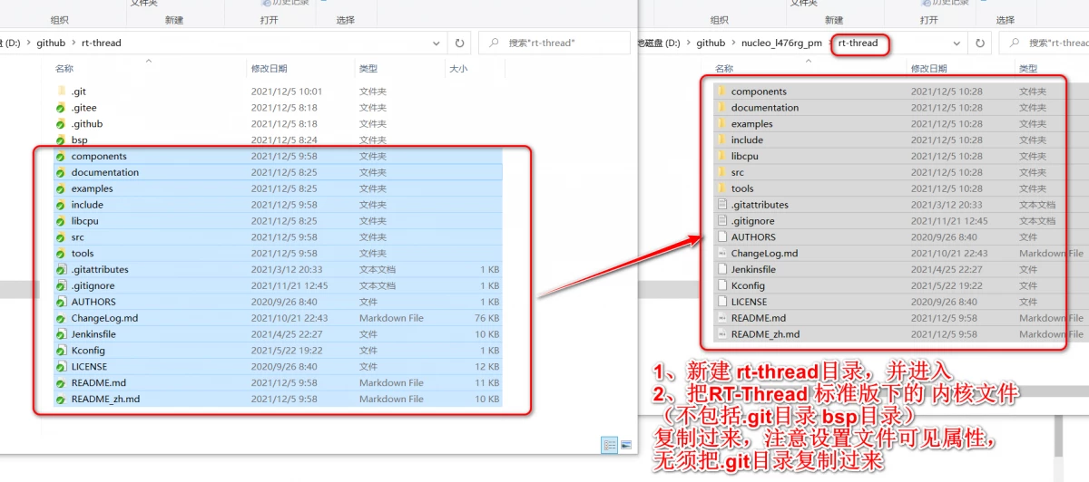Click the search box in left window

click(554, 43)
